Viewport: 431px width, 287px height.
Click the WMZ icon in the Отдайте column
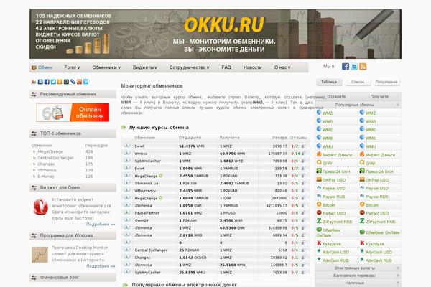(319, 113)
